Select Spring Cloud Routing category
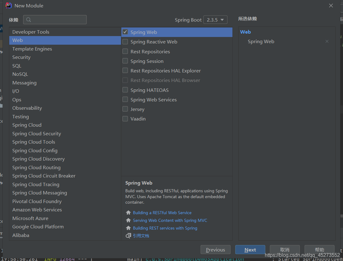This screenshot has height=261, width=343. point(65,168)
